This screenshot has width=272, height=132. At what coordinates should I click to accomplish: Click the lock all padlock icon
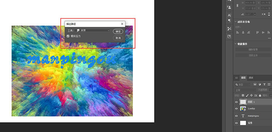coord(260,95)
